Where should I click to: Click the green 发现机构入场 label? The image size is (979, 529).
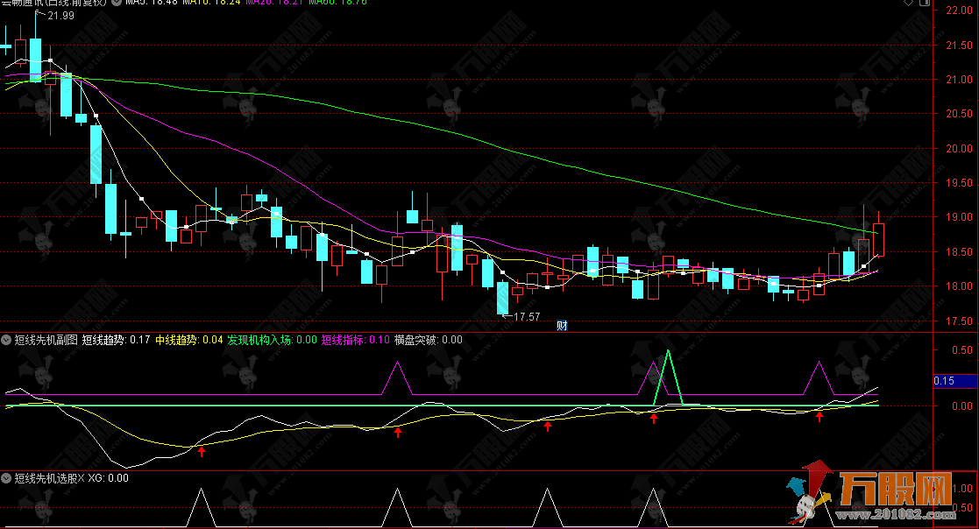(x=260, y=339)
